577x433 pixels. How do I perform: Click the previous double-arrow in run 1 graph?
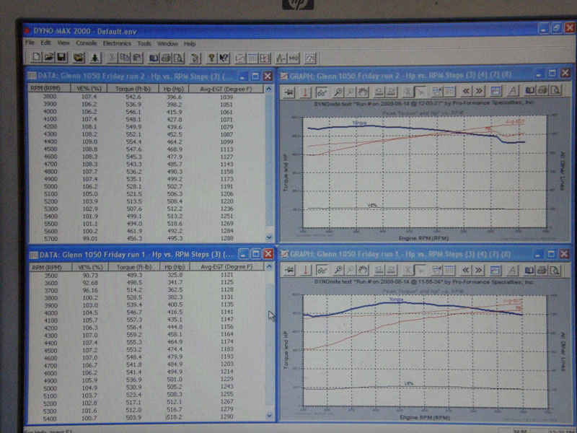tap(465, 270)
